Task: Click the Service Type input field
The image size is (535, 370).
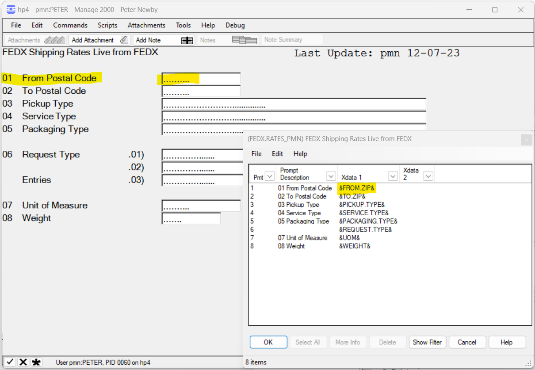Action: (294, 117)
